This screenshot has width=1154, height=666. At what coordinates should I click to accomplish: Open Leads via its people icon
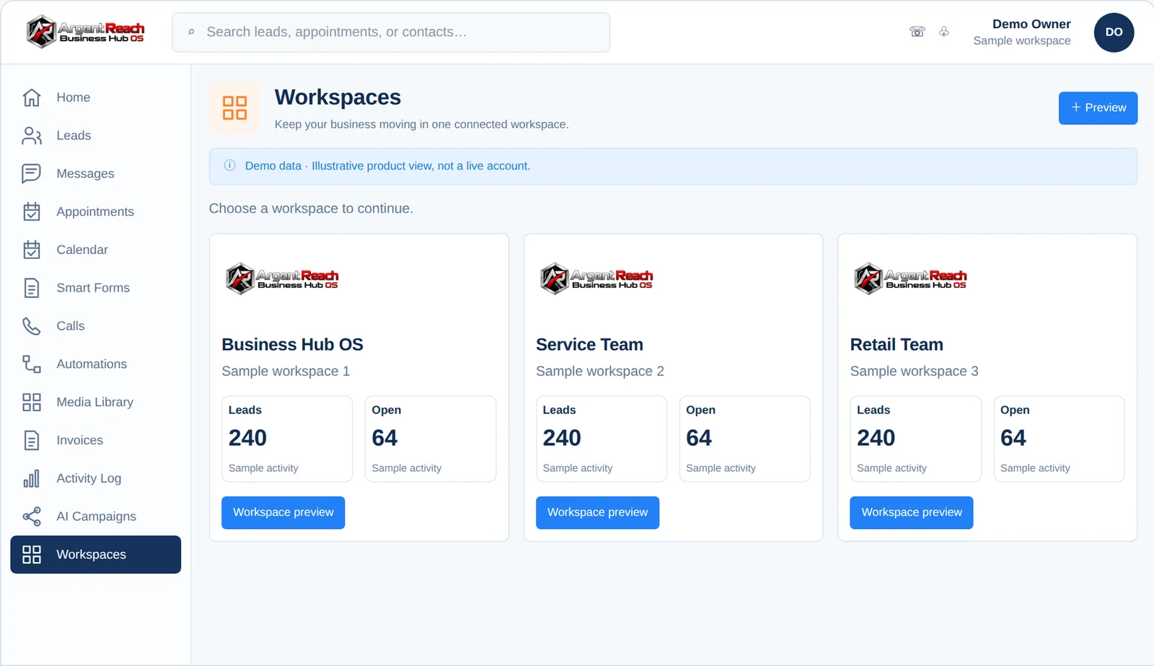[32, 136]
